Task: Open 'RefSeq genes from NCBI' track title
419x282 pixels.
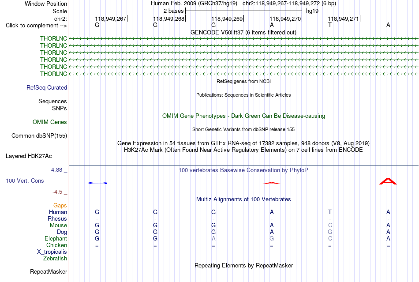Action: (x=243, y=81)
